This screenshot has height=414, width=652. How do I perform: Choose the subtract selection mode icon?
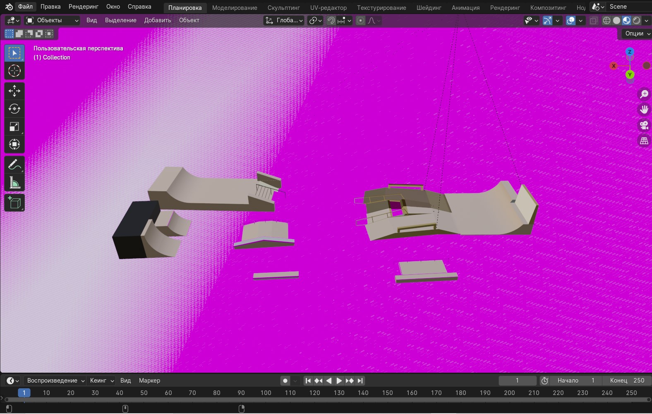point(29,33)
